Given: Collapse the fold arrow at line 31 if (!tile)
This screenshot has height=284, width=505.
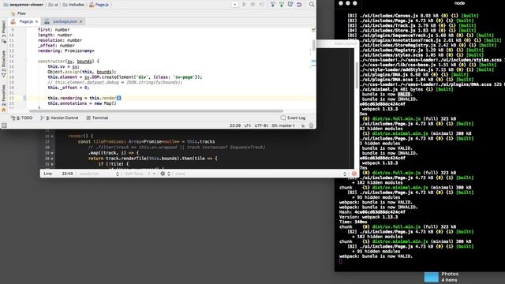Looking at the screenshot, I should 52,164.
